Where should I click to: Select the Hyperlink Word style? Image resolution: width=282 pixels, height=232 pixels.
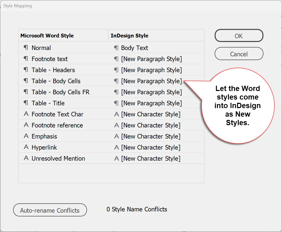44,148
